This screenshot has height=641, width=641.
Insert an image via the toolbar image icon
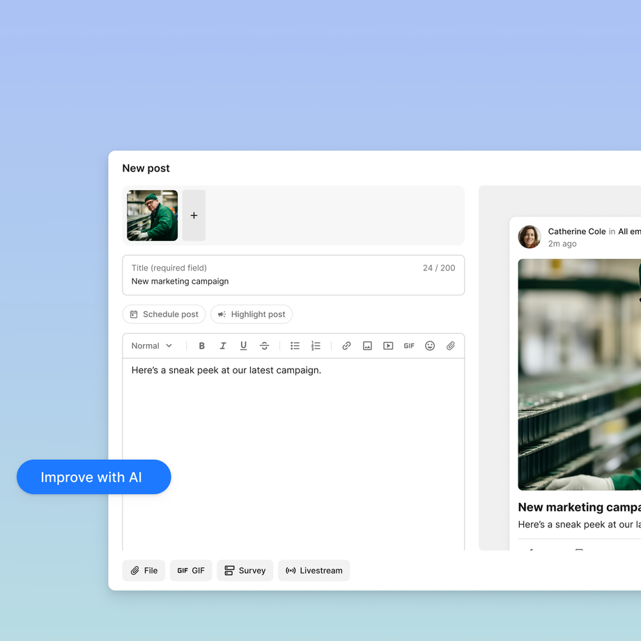click(367, 346)
